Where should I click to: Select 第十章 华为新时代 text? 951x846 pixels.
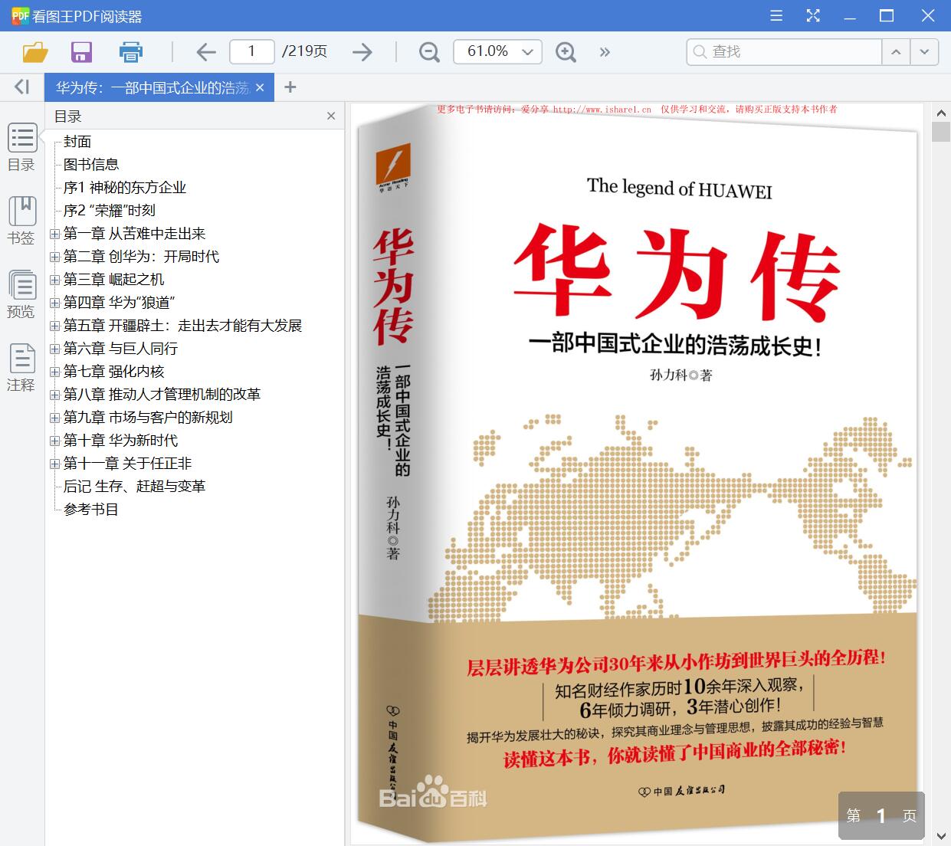tap(120, 441)
